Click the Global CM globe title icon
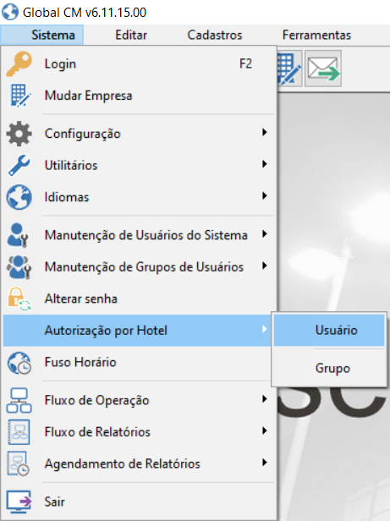 [x=10, y=13]
